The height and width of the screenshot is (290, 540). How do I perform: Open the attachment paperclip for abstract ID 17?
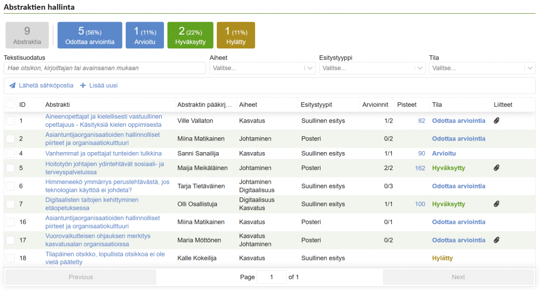pos(496,240)
